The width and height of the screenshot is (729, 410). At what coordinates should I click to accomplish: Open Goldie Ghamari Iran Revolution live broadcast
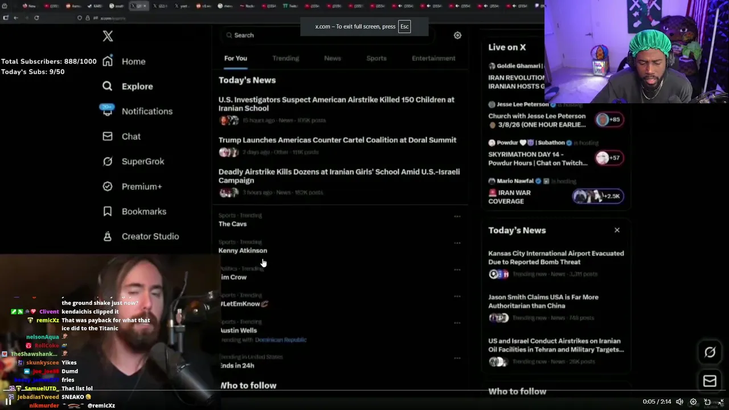point(517,76)
